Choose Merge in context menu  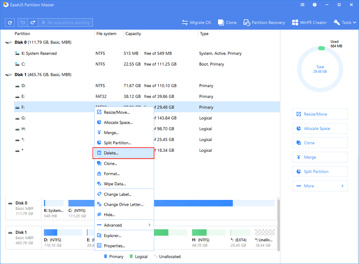pos(124,133)
